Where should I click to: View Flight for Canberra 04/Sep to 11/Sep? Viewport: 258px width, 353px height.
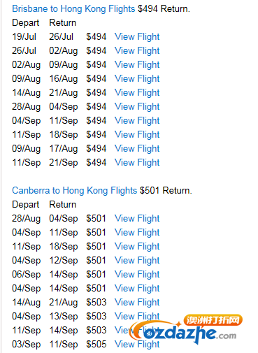[137, 233]
